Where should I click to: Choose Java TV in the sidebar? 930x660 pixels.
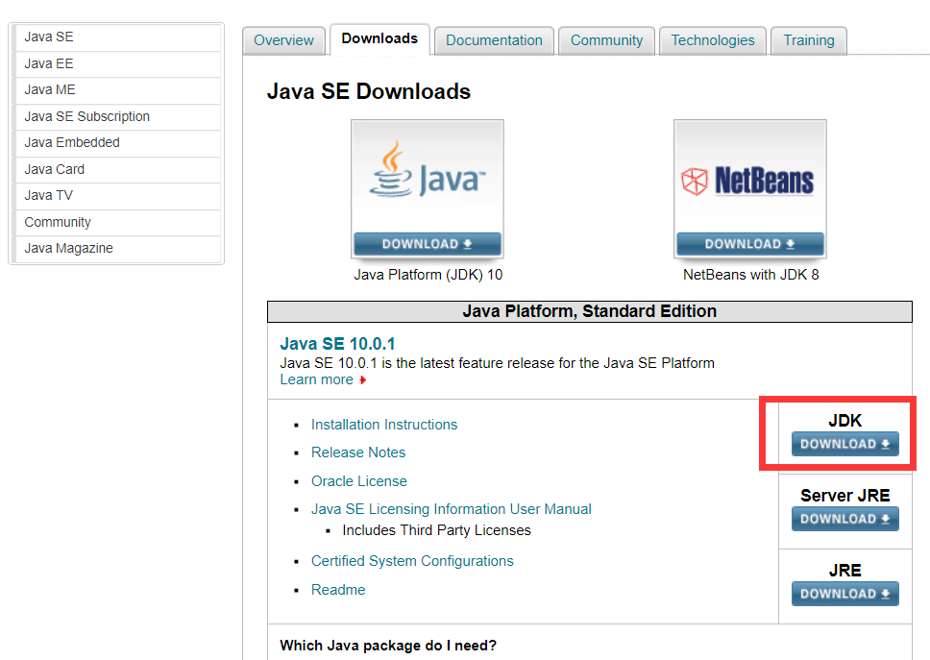tap(116, 195)
